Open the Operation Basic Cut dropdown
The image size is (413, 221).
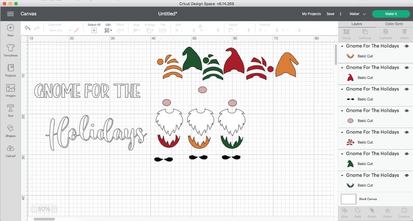pyautogui.click(x=59, y=30)
